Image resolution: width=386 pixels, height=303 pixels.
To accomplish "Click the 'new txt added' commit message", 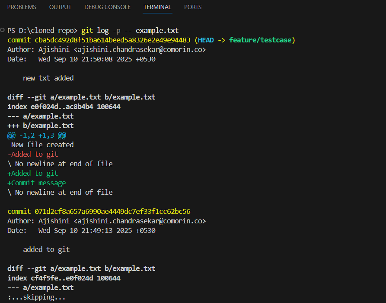I will coord(48,78).
